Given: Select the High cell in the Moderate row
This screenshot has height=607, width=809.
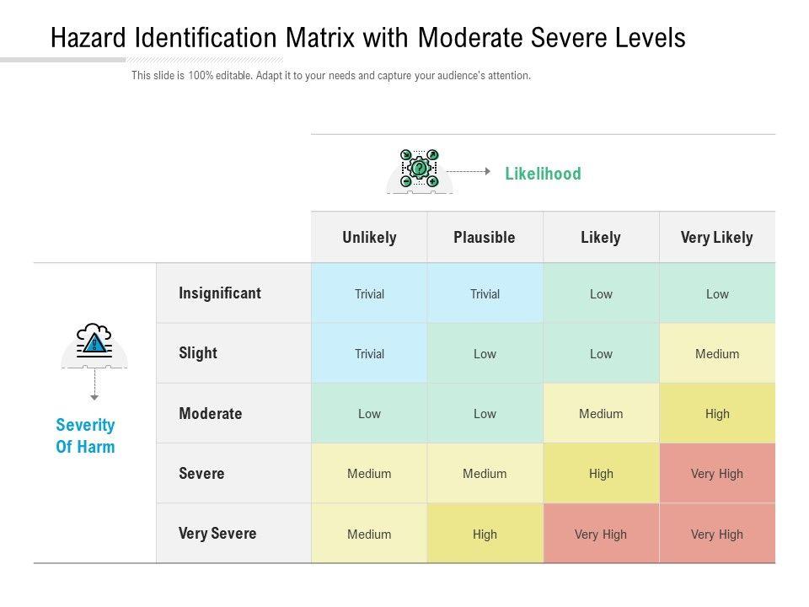Looking at the screenshot, I should click(717, 414).
